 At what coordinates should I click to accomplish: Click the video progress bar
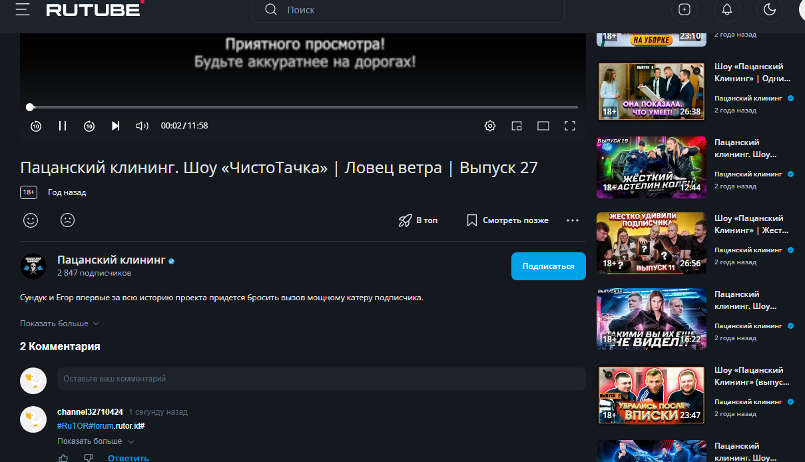[304, 107]
